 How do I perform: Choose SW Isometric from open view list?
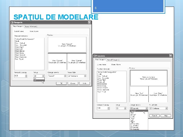coord(139,124)
